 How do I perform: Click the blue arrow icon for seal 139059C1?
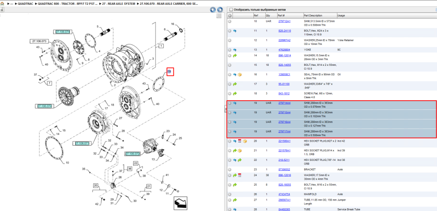pos(235,75)
